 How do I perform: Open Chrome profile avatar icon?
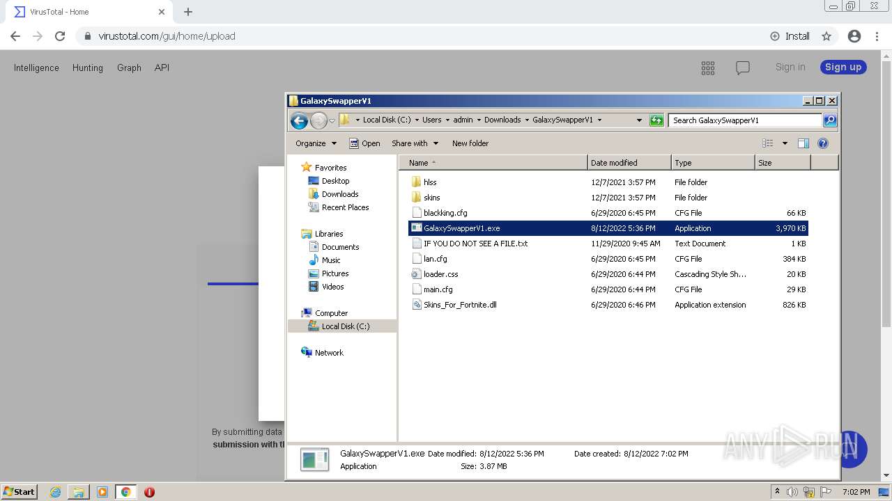click(854, 36)
